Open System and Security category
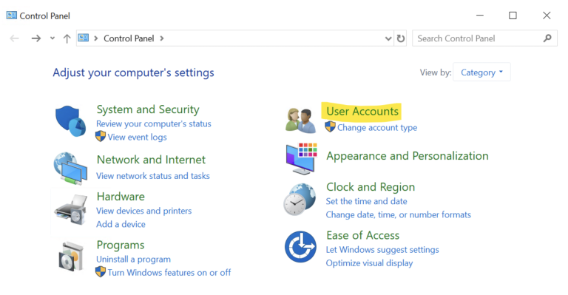The height and width of the screenshot is (295, 568). click(x=148, y=109)
